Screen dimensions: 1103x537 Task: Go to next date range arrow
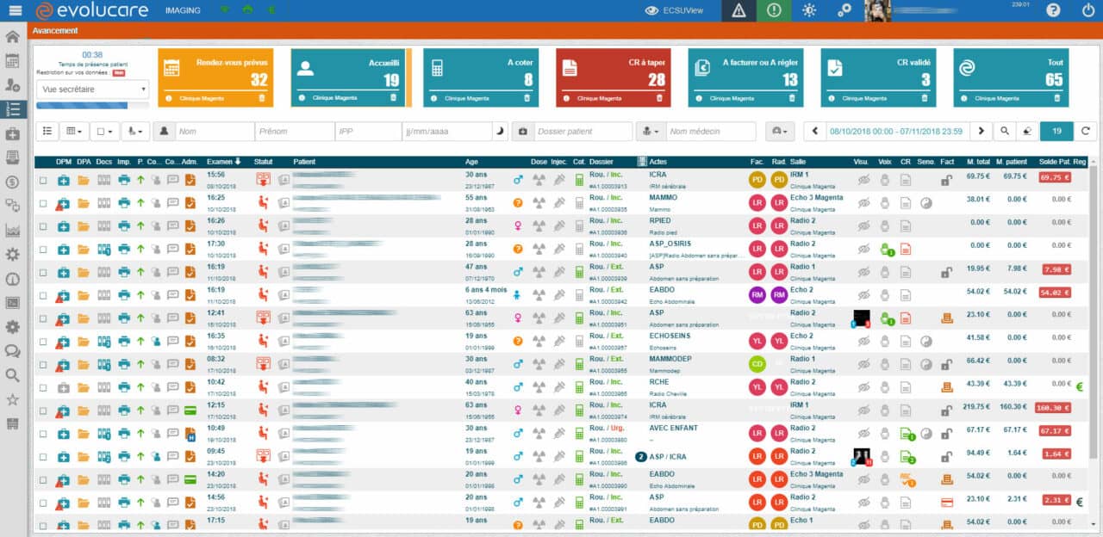pos(980,132)
